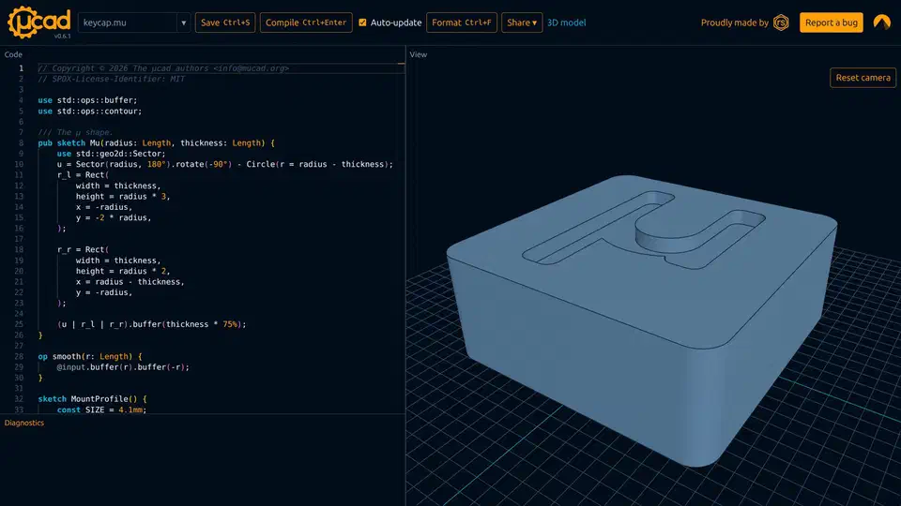Image resolution: width=901 pixels, height=506 pixels.
Task: Click the '@input.buffer(r).buffer(-r);' line
Action: 123,367
